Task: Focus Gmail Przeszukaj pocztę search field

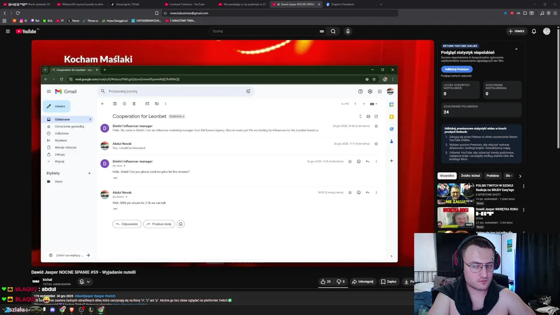Action: pyautogui.click(x=175, y=91)
